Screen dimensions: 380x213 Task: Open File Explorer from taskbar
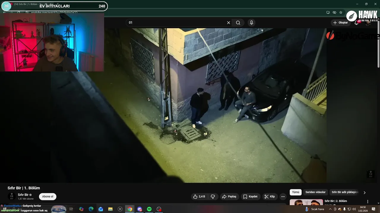pyautogui.click(x=110, y=209)
